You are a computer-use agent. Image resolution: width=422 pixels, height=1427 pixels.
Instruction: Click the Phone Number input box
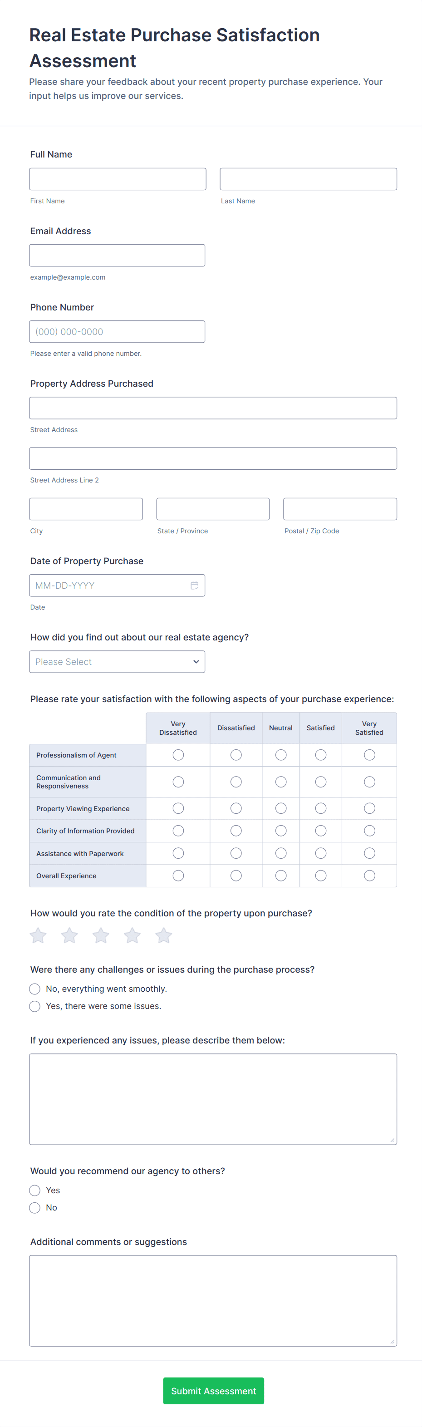click(117, 332)
